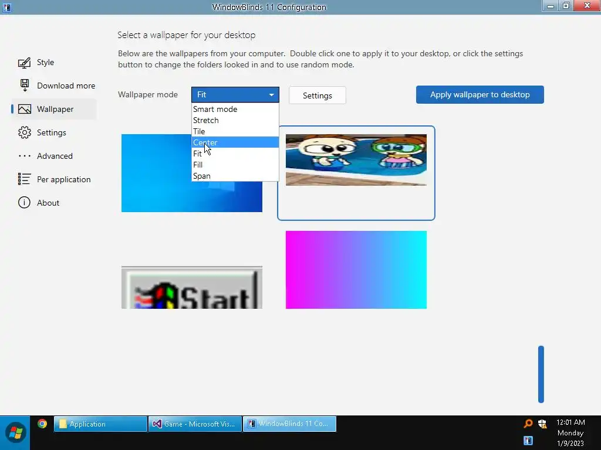This screenshot has width=601, height=450.
Task: Switch to Per application settings
Action: [63, 179]
